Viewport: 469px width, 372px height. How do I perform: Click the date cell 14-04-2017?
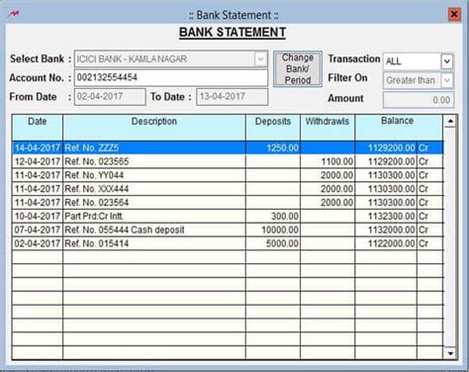pyautogui.click(x=38, y=147)
